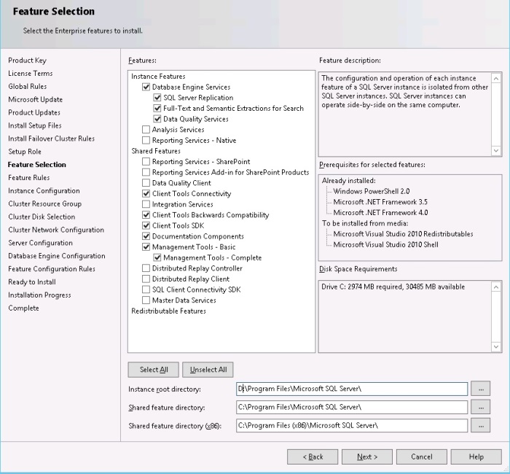Select Global Rules step in sidebar
510x474 pixels.
pos(28,87)
